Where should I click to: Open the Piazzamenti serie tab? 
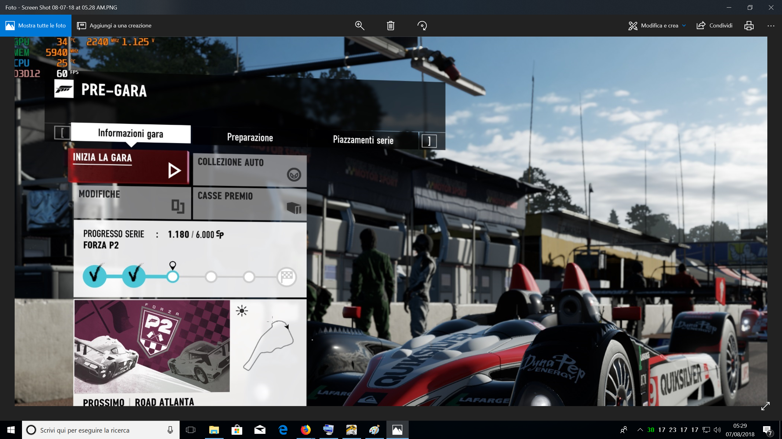coord(363,140)
